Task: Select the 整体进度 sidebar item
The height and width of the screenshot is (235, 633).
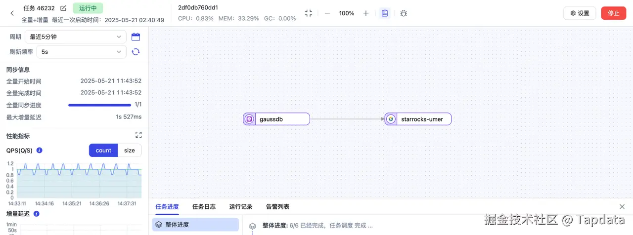Action: (x=195, y=225)
